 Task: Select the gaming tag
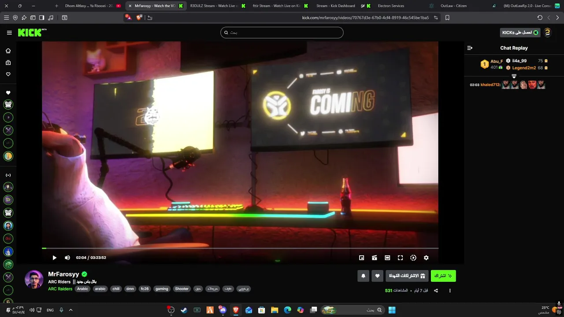click(x=162, y=289)
